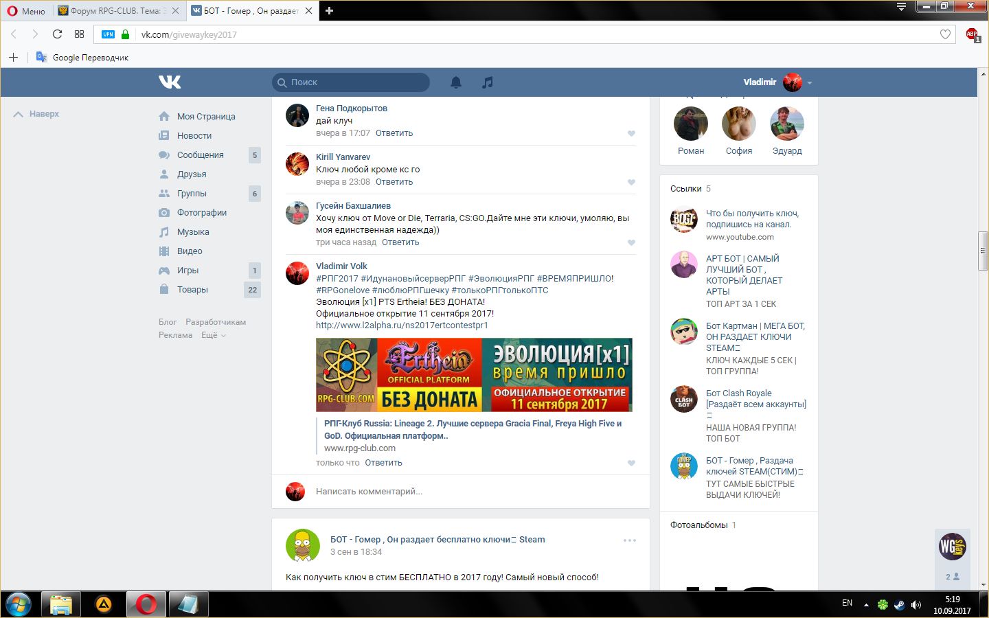Click the volume speaker tray icon

click(916, 605)
